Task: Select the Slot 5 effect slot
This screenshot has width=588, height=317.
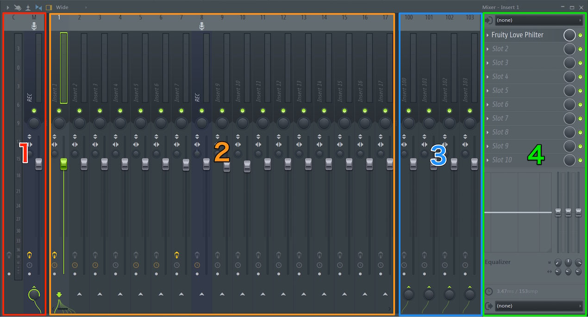Action: [x=523, y=90]
